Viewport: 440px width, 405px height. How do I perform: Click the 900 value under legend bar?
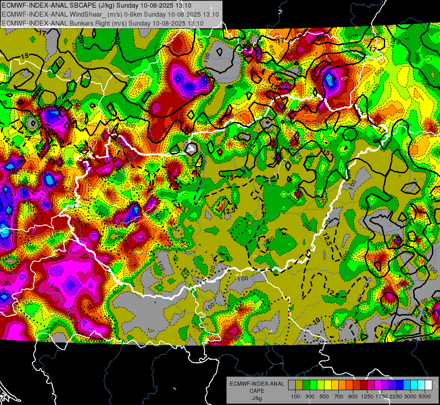coord(353,396)
